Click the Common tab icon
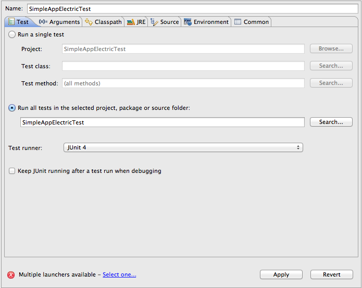The height and width of the screenshot is (288, 362). tap(238, 22)
